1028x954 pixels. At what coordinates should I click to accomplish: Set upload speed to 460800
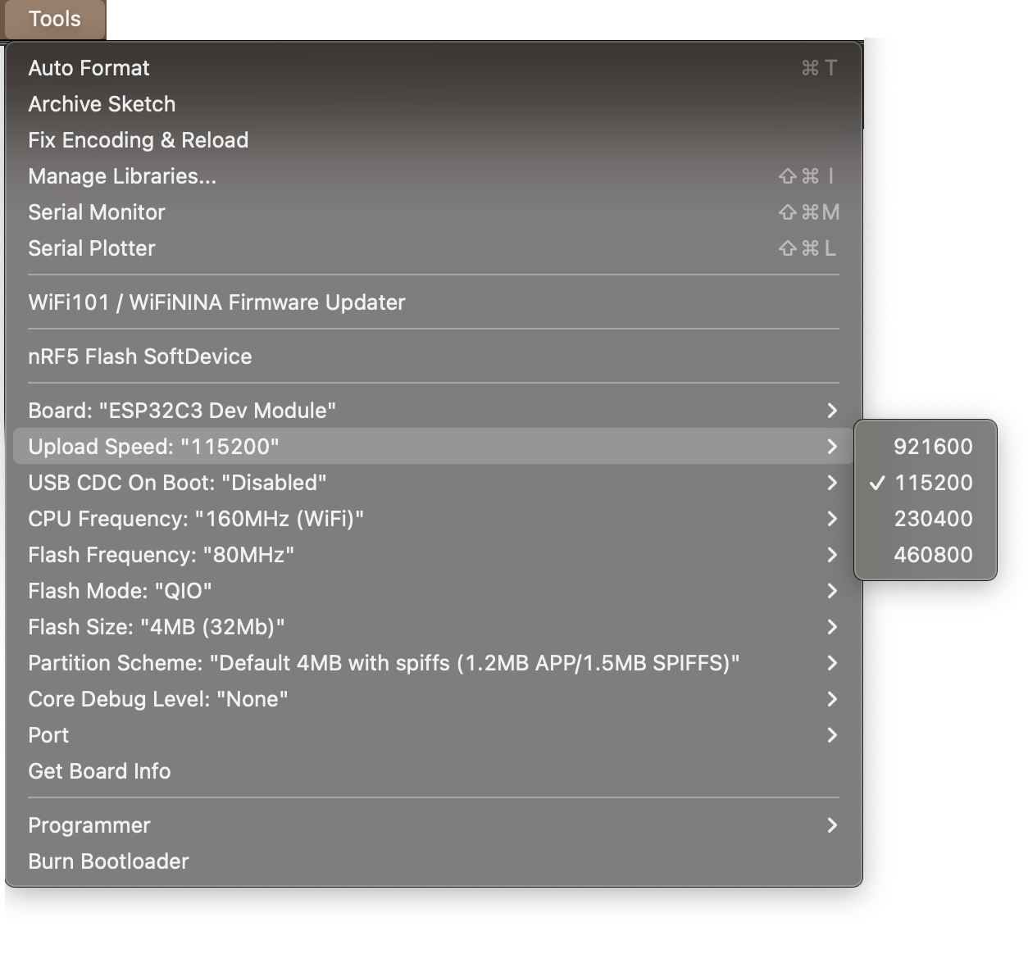[933, 555]
